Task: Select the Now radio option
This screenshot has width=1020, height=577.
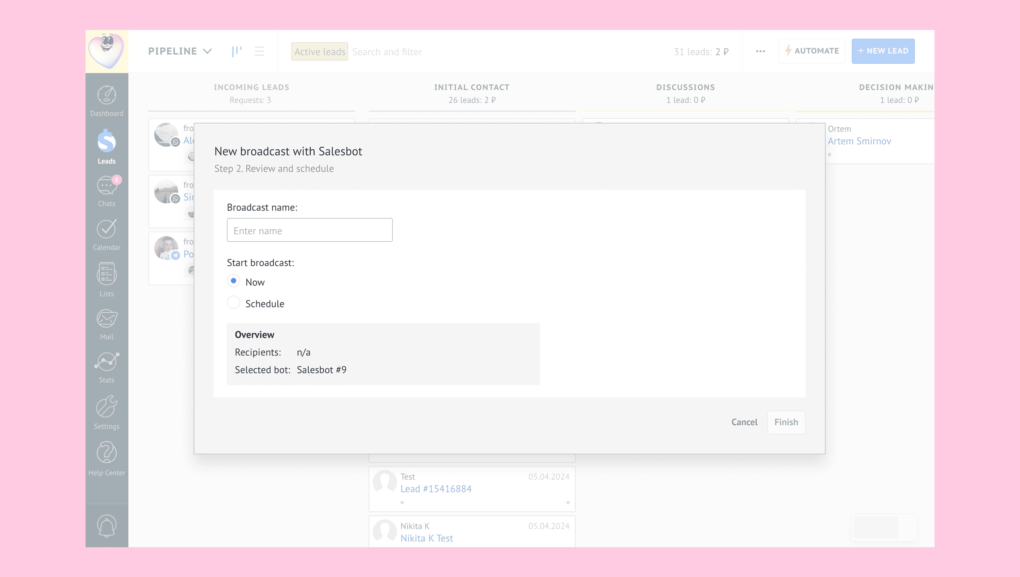Action: click(234, 281)
